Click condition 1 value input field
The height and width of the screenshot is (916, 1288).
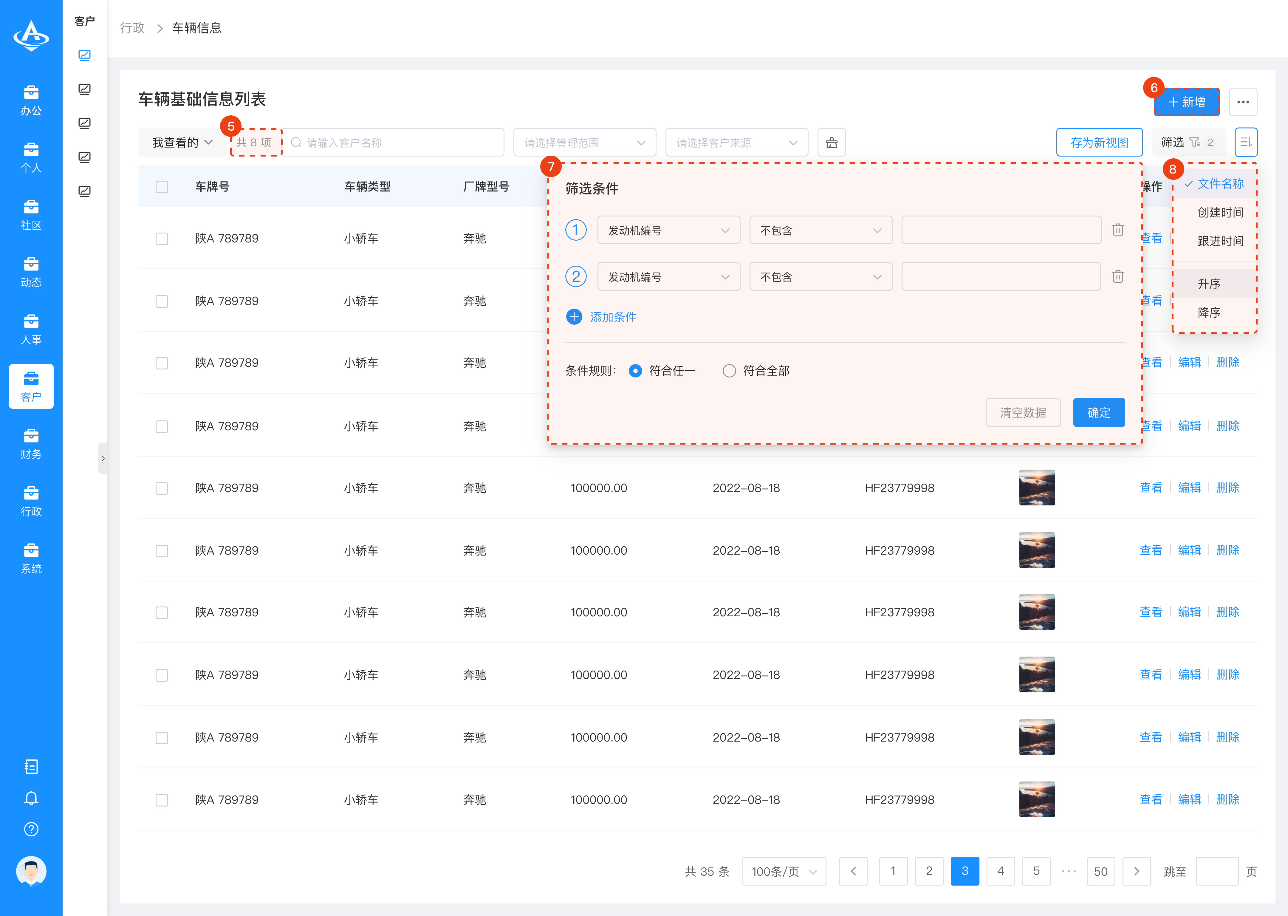point(1001,230)
